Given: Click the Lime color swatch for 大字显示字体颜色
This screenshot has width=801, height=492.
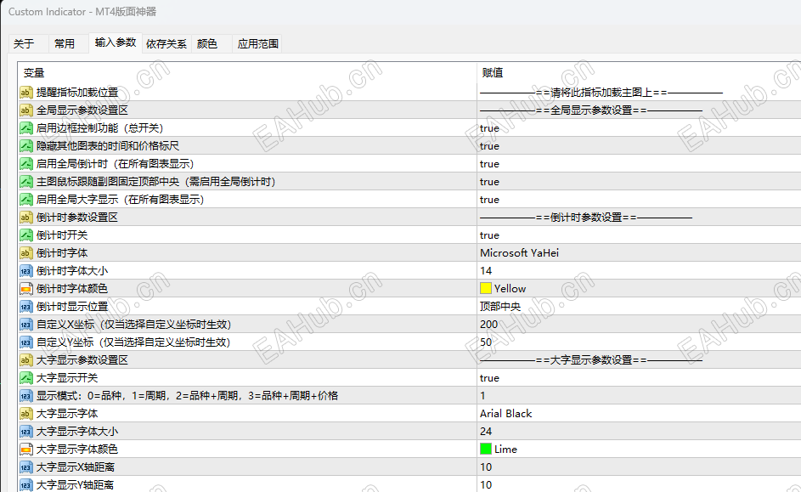Looking at the screenshot, I should click(x=486, y=449).
